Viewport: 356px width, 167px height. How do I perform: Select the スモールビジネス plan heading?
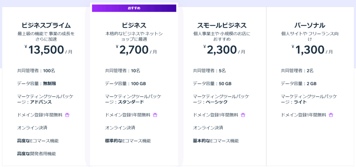(222, 25)
